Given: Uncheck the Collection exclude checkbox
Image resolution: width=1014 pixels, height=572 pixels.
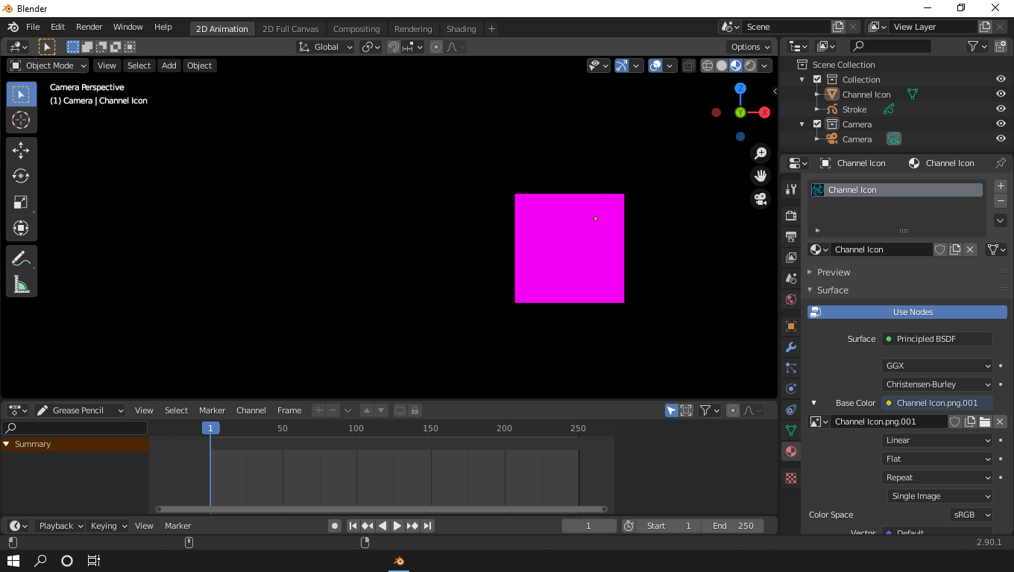Looking at the screenshot, I should click(817, 80).
